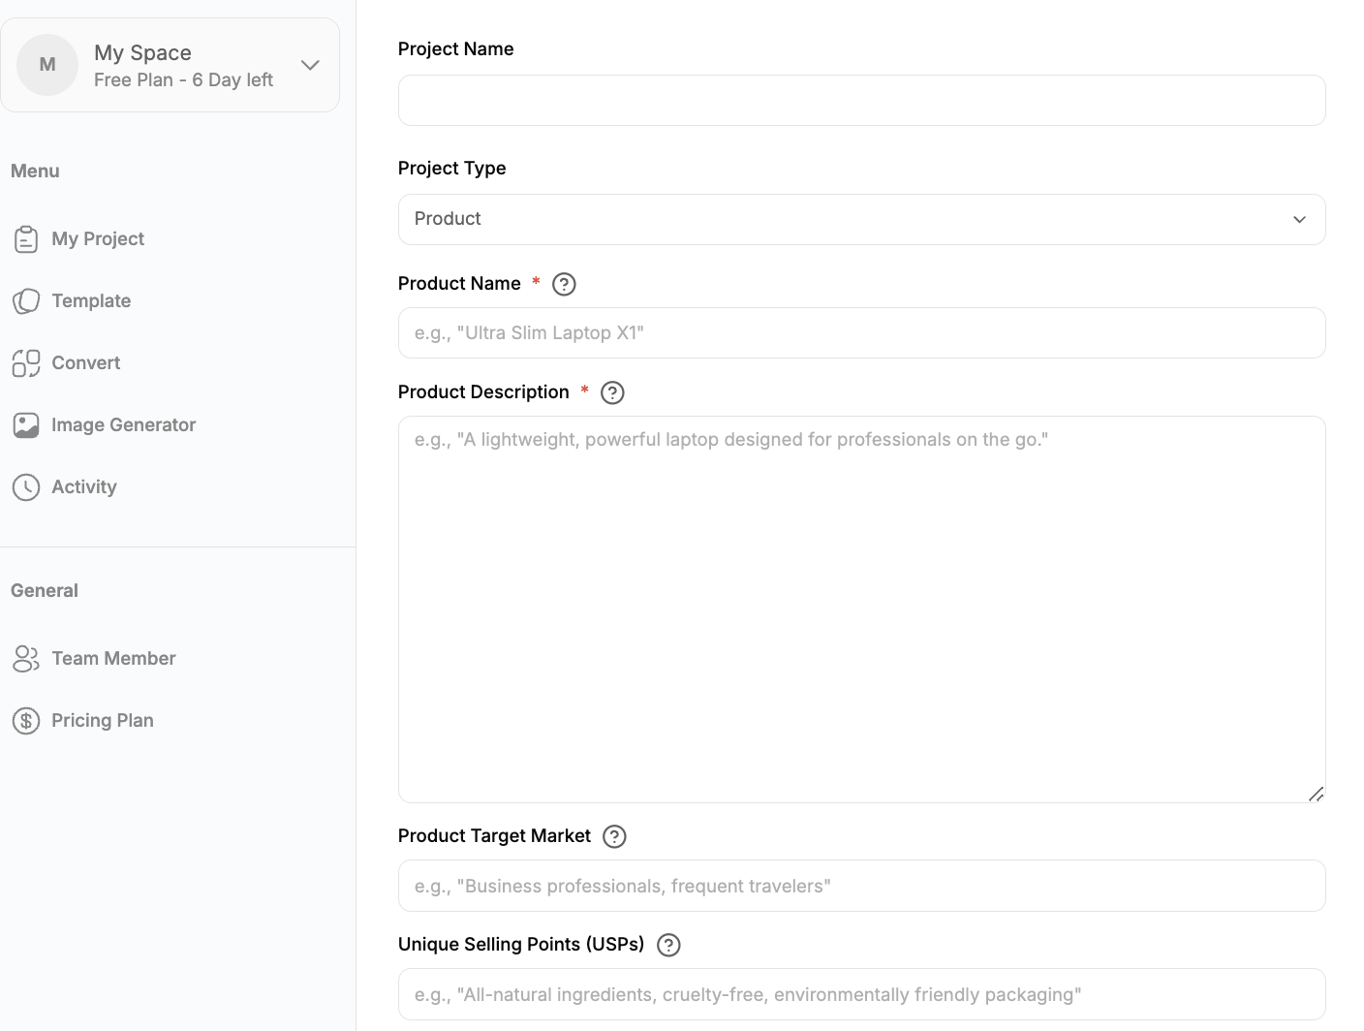Click the Image Generator picture icon
The height and width of the screenshot is (1031, 1364).
pyautogui.click(x=26, y=425)
